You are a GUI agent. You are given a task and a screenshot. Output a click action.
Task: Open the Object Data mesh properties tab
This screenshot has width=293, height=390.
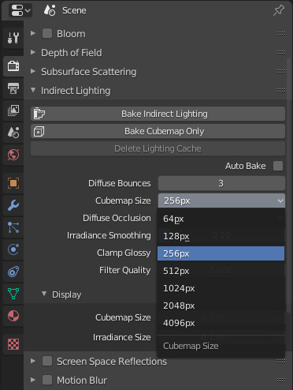coord(13,294)
